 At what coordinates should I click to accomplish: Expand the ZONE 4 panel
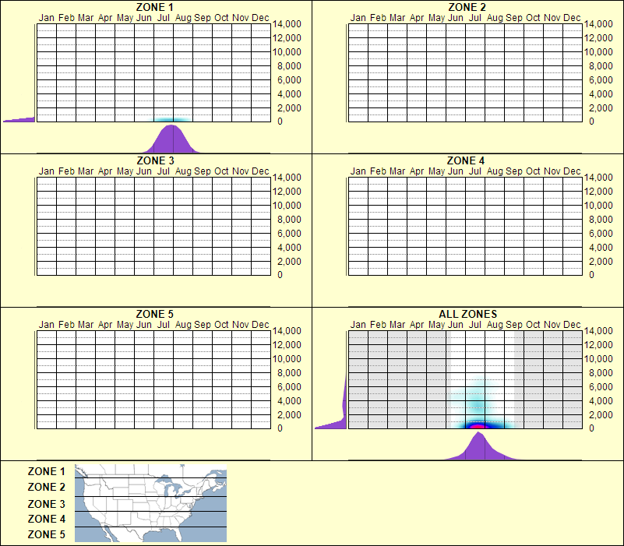[467, 160]
